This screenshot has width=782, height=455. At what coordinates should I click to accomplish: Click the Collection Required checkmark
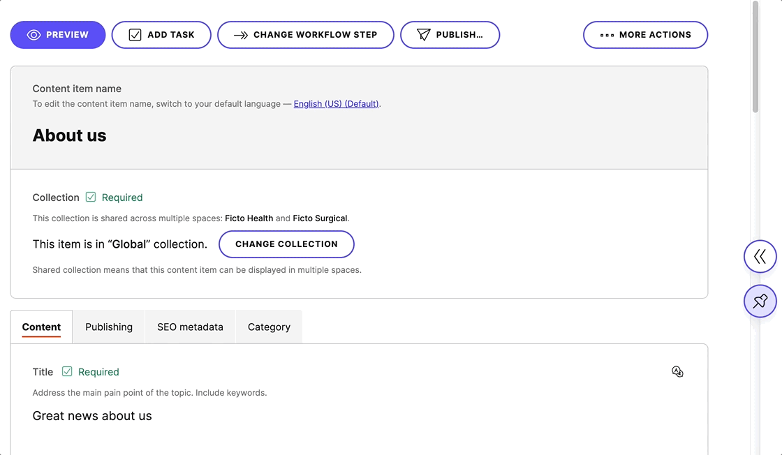point(91,197)
